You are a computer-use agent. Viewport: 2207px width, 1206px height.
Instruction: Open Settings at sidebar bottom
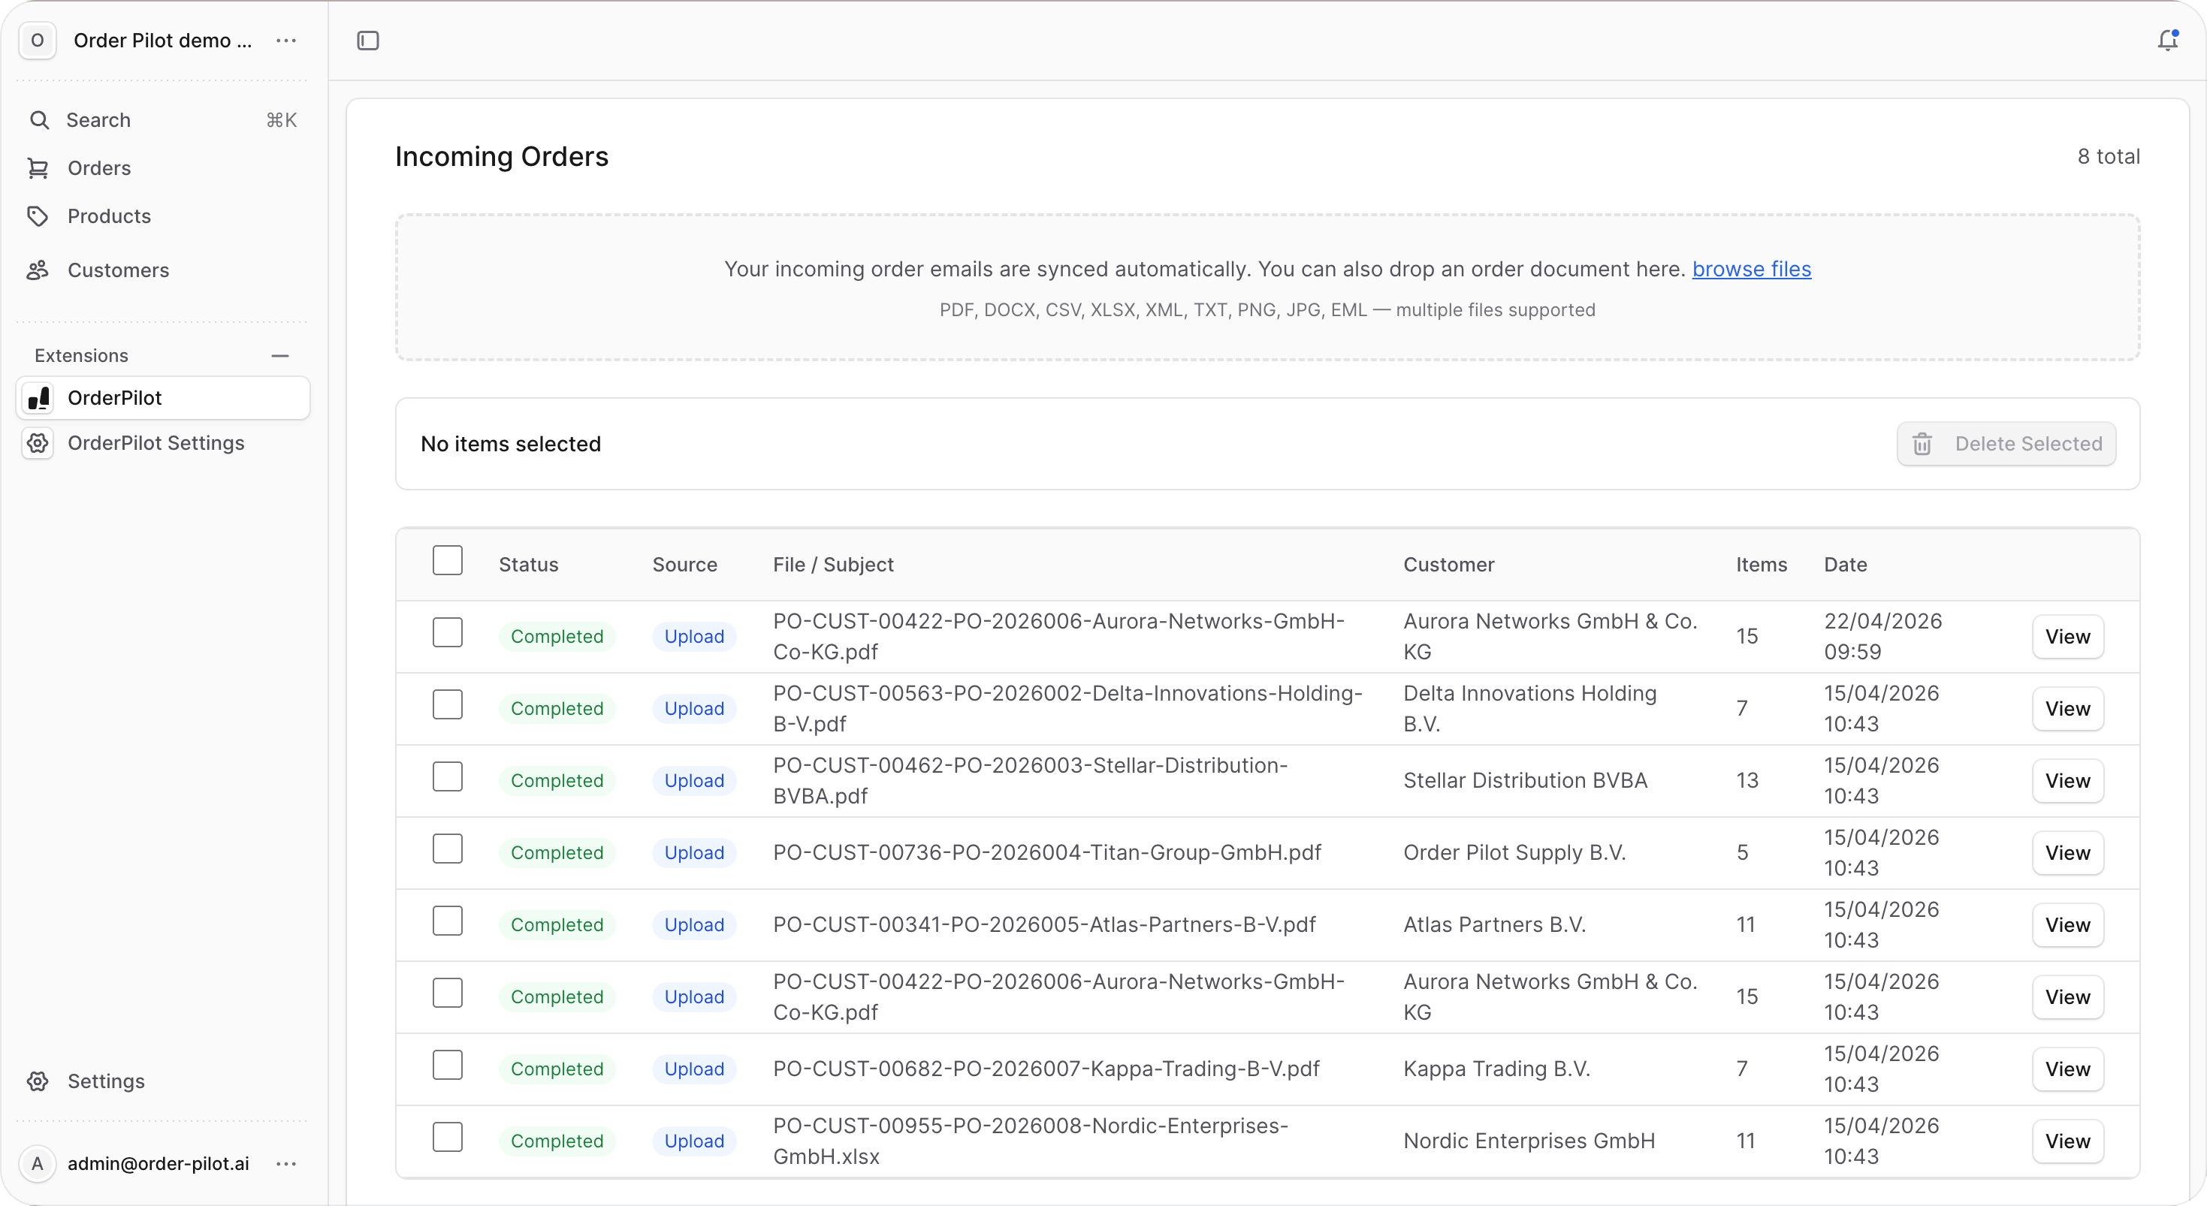[x=163, y=1081]
